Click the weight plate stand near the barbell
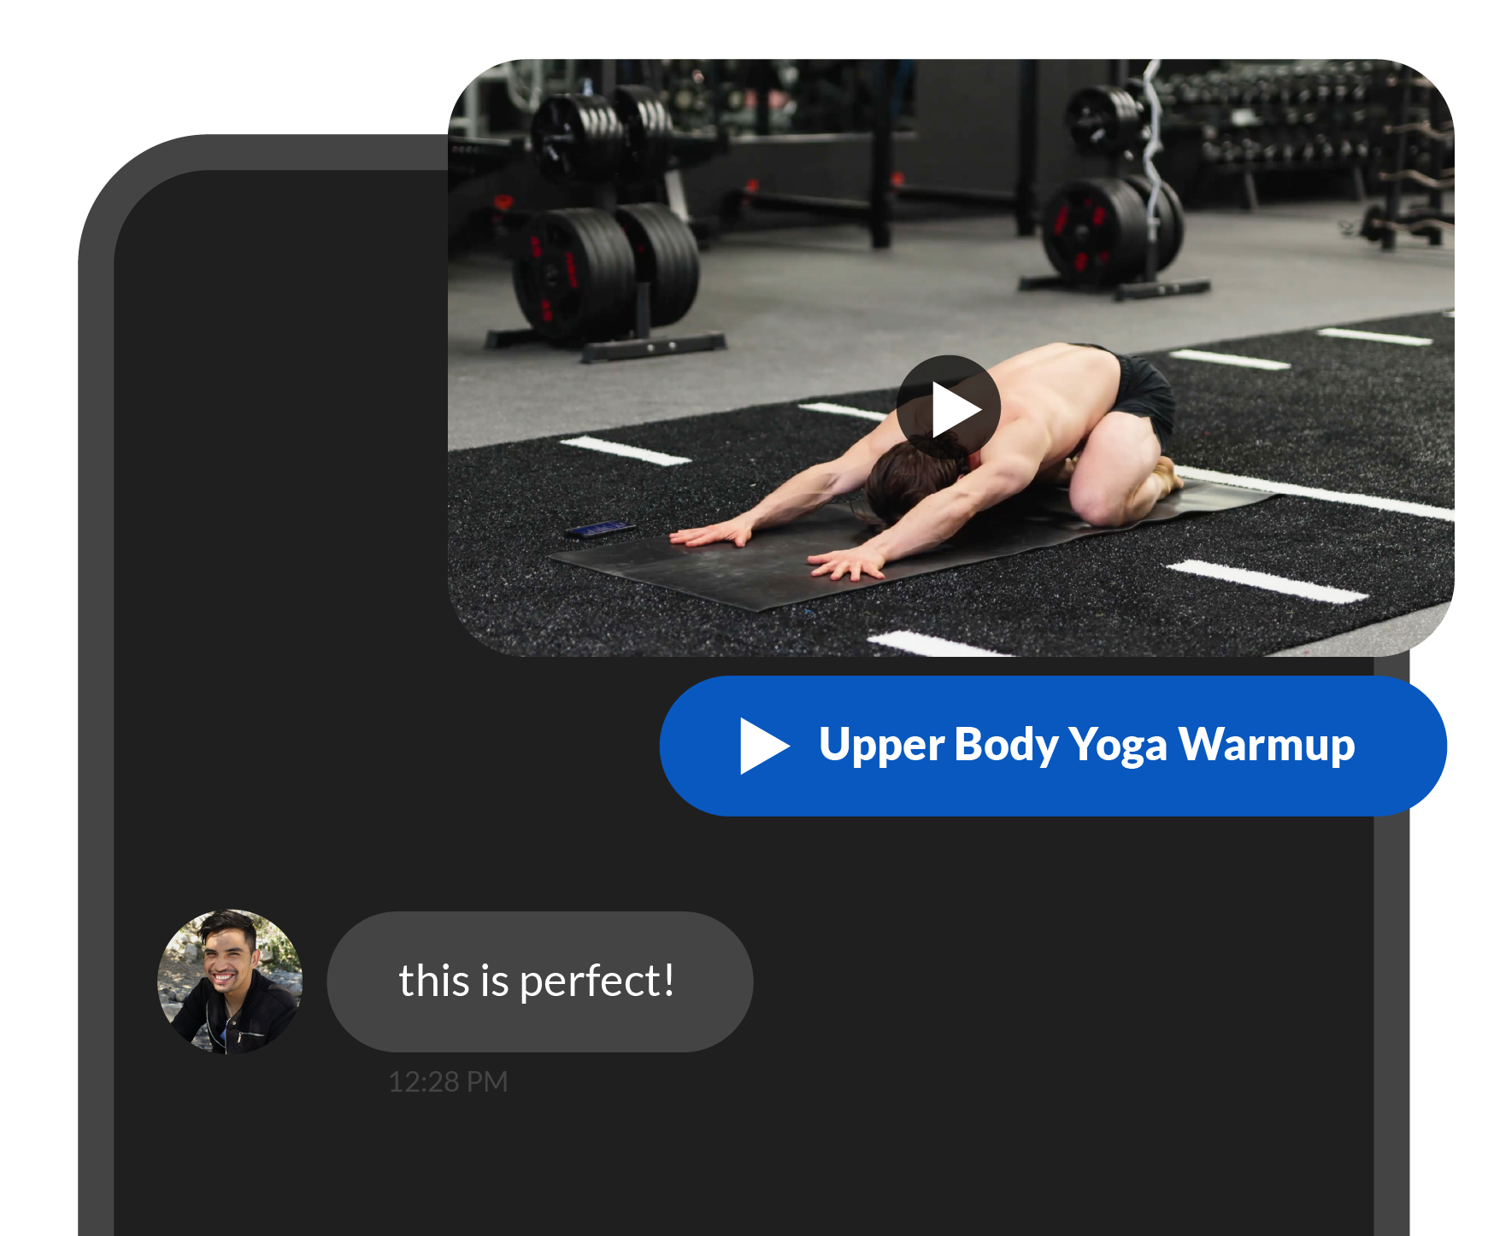The height and width of the screenshot is (1236, 1488). point(1111,214)
